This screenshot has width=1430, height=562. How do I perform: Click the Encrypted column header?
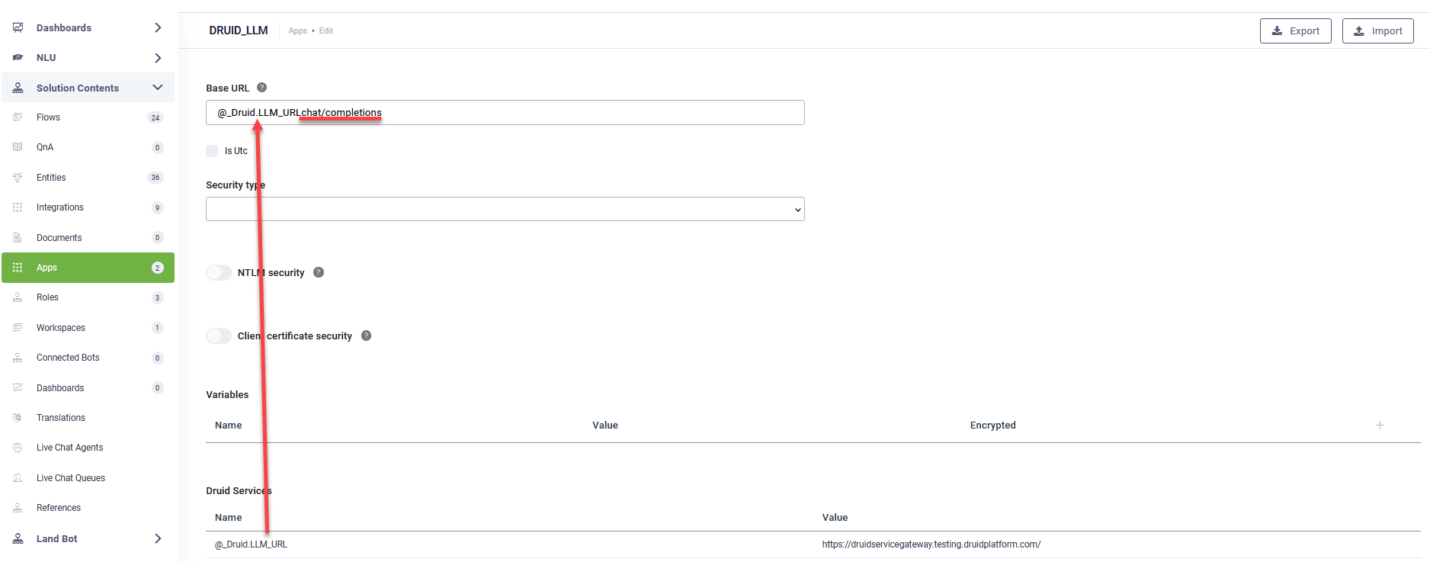992,426
